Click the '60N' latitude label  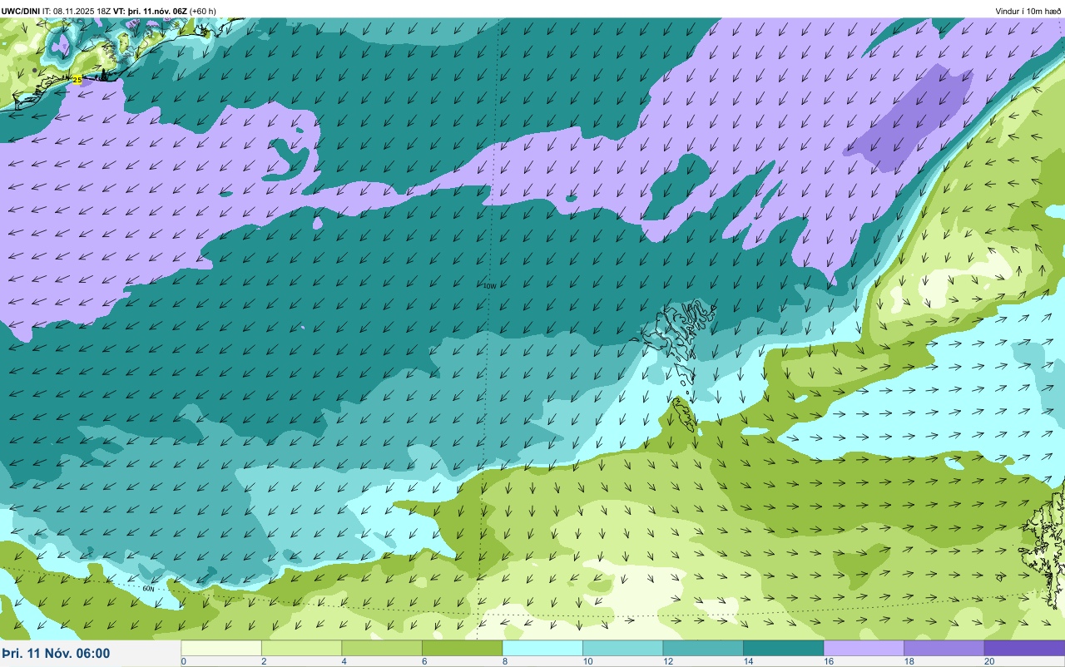pyautogui.click(x=147, y=589)
